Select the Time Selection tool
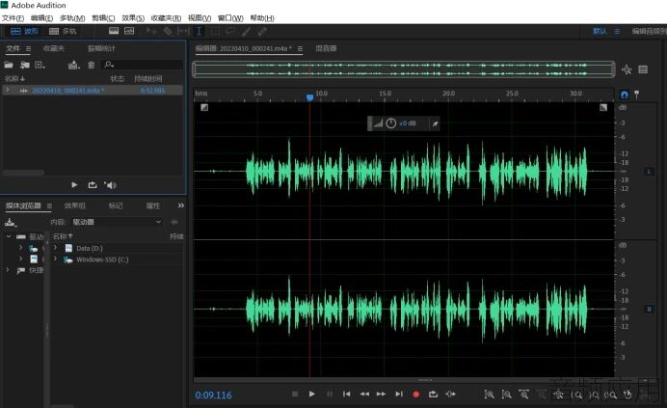The width and height of the screenshot is (667, 408). point(199,31)
